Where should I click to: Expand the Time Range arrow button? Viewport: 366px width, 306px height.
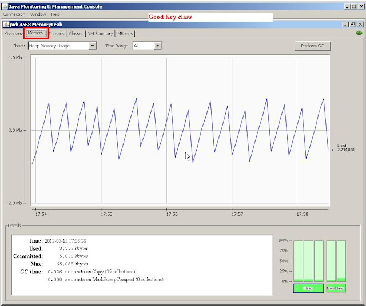(x=158, y=46)
